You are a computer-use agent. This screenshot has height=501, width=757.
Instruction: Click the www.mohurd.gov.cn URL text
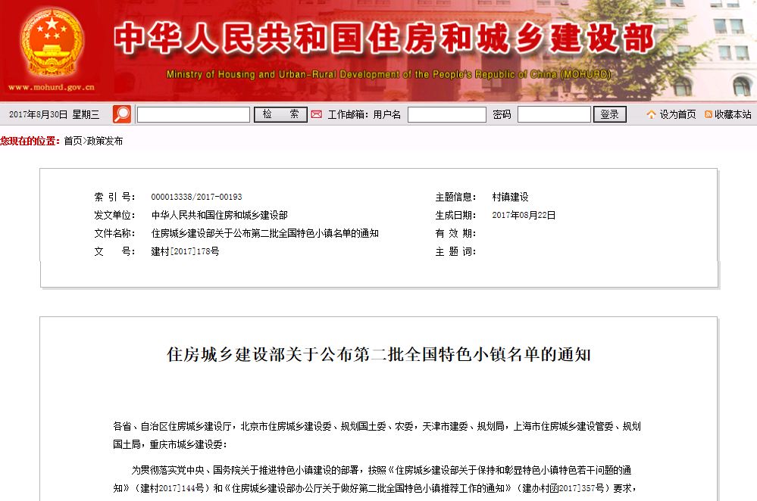pyautogui.click(x=52, y=87)
